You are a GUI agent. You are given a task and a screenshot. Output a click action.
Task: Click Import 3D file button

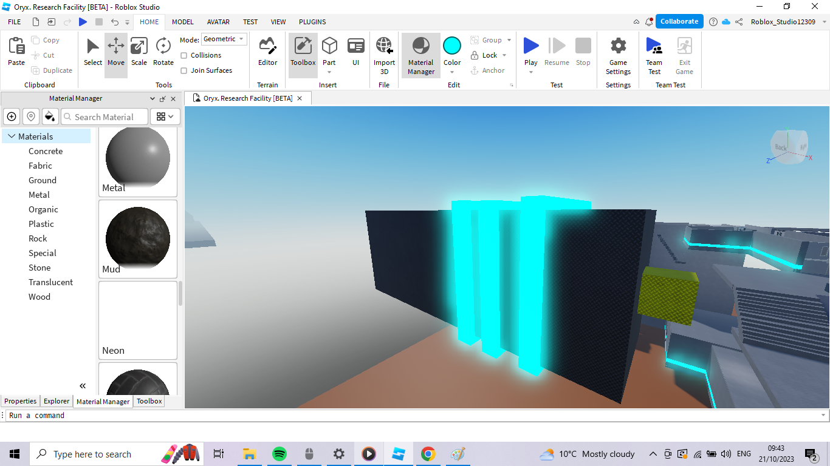pos(384,55)
